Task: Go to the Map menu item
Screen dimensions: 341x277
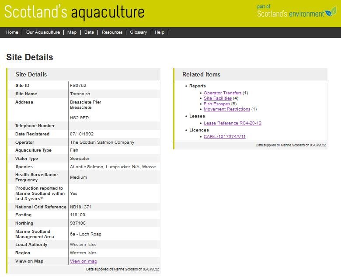Action: pyautogui.click(x=72, y=32)
